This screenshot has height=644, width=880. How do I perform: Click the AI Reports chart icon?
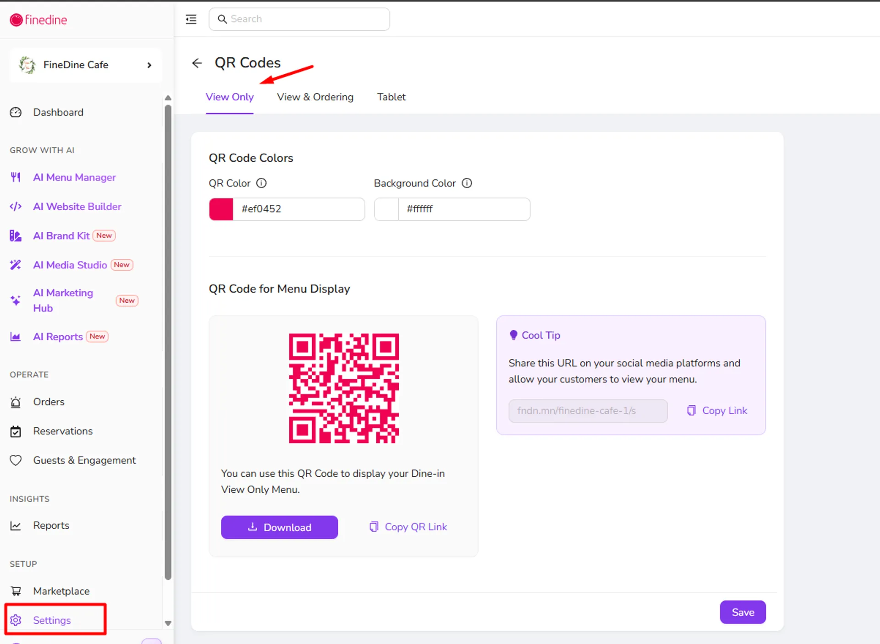point(16,337)
